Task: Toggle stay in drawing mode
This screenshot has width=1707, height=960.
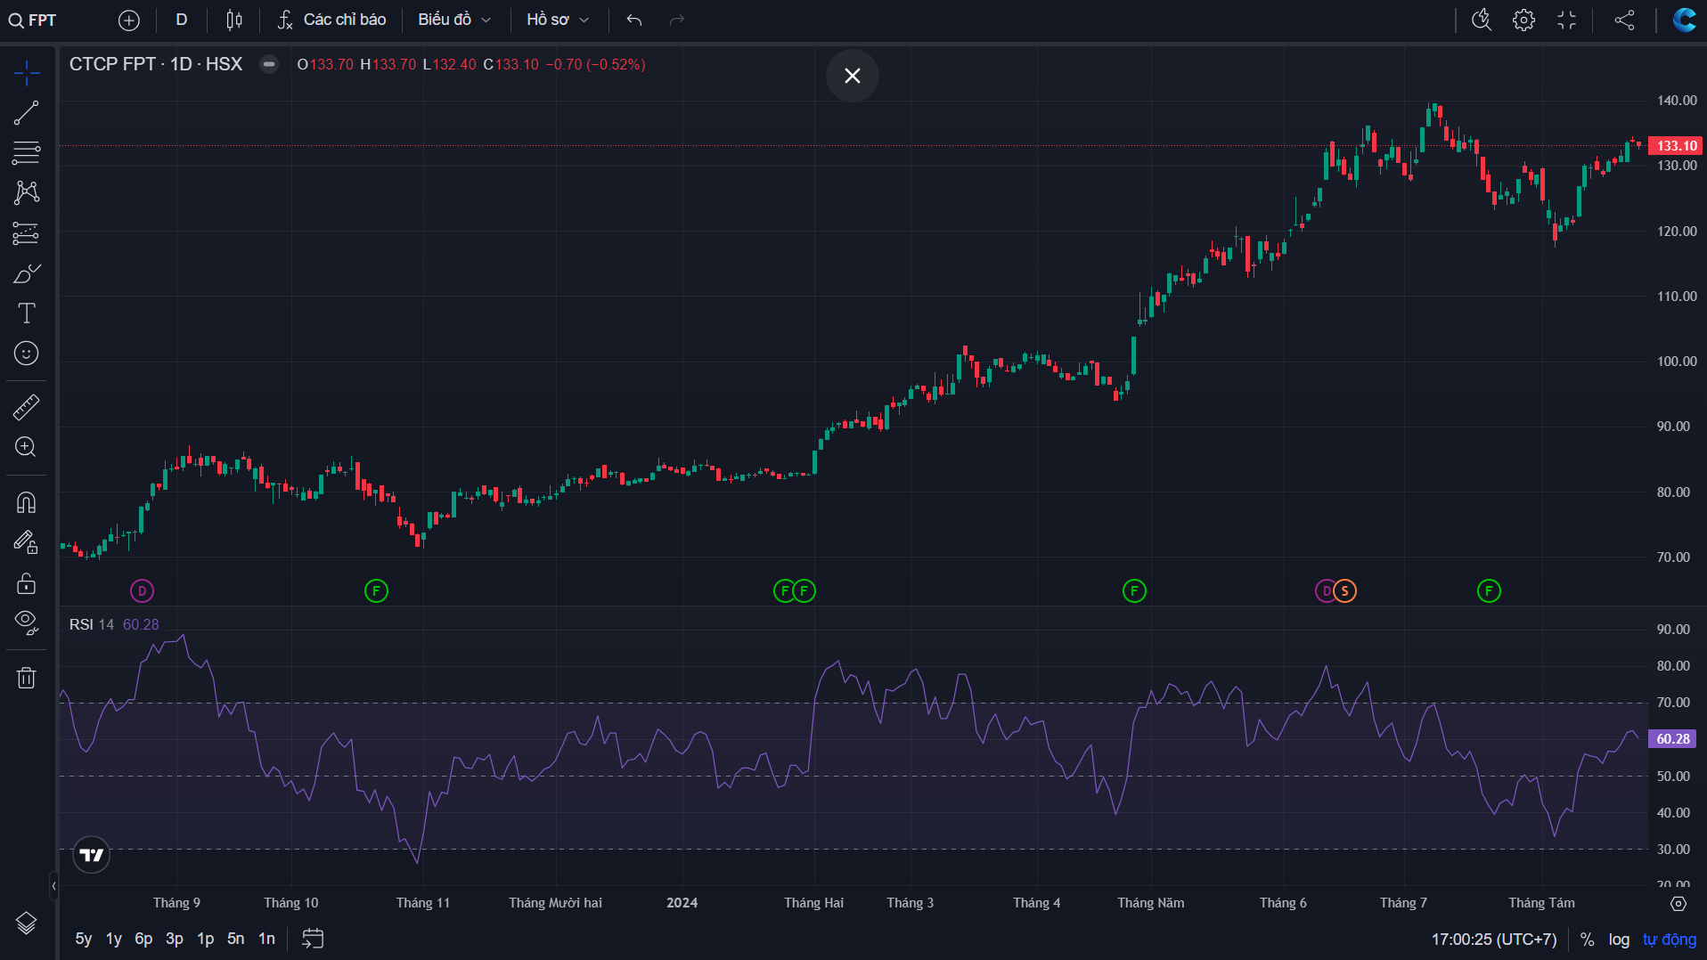Action: coord(27,542)
